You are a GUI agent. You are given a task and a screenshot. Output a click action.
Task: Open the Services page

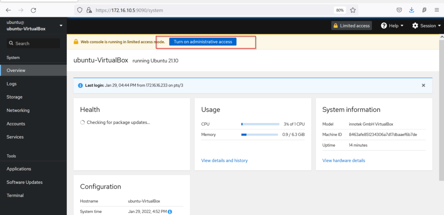coord(33,137)
